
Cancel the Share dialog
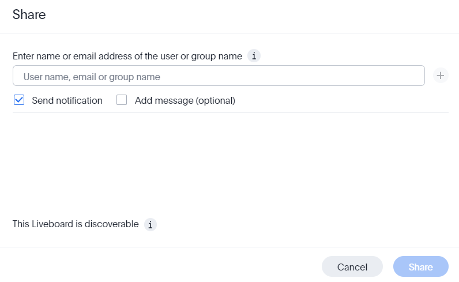click(x=352, y=267)
